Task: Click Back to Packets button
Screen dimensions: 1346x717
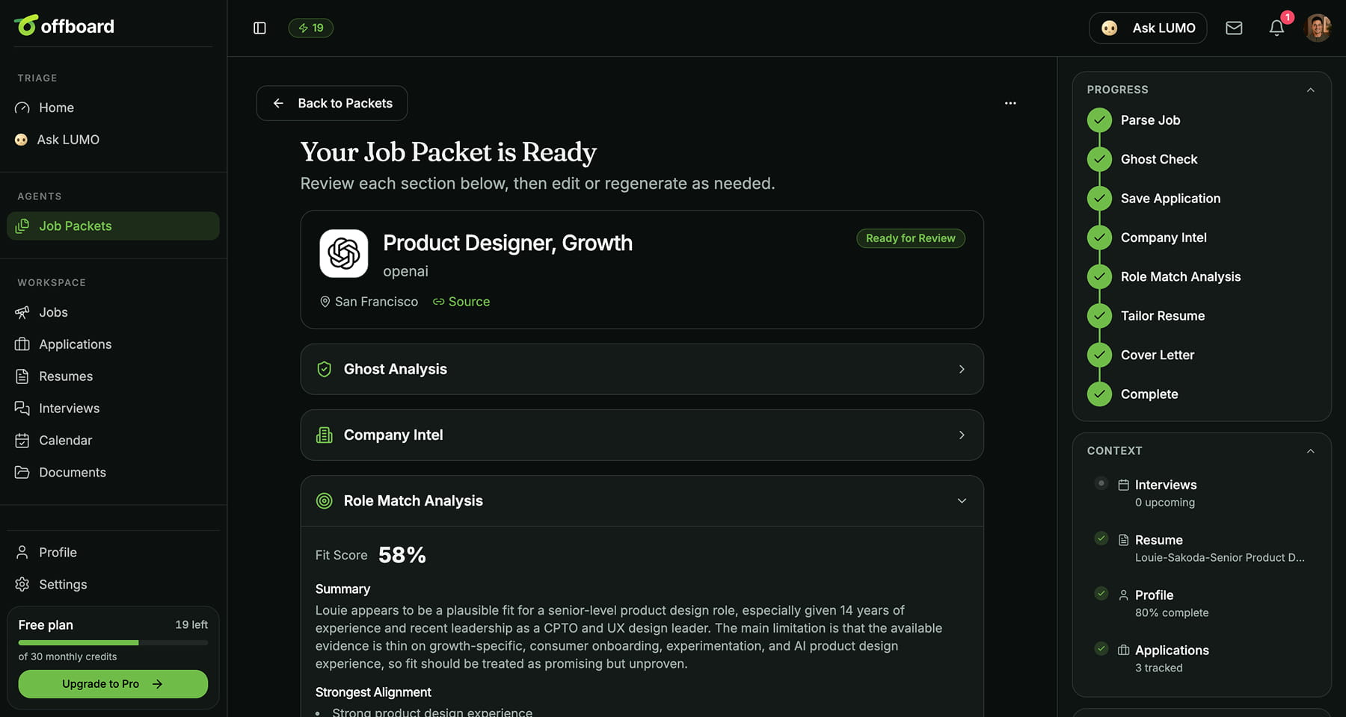Action: click(x=332, y=103)
